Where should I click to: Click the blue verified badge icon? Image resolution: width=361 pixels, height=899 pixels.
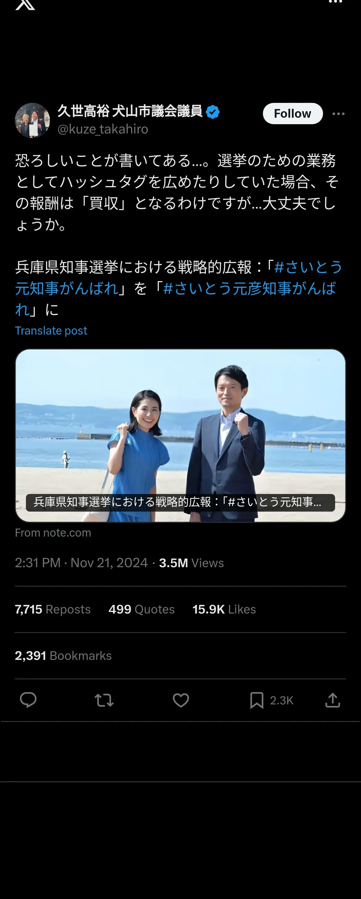[213, 112]
